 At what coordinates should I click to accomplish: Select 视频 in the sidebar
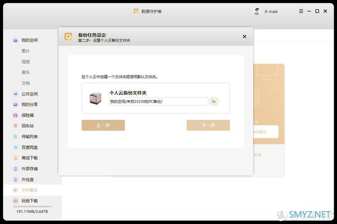26,61
